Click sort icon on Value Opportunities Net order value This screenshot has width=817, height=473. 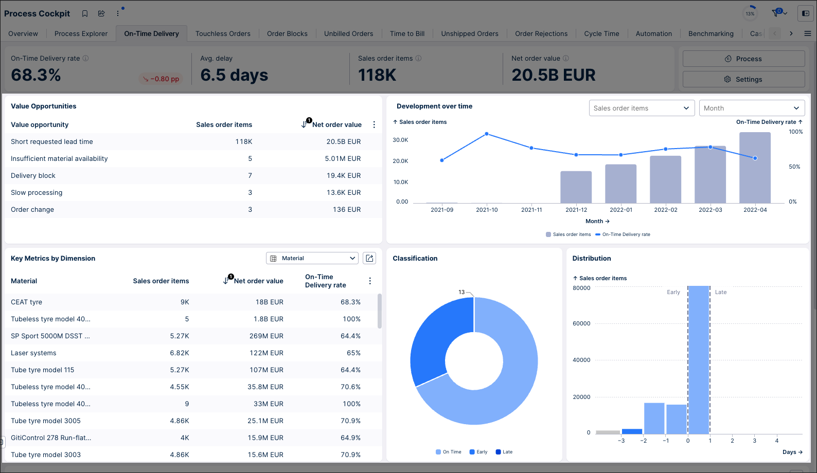(305, 124)
